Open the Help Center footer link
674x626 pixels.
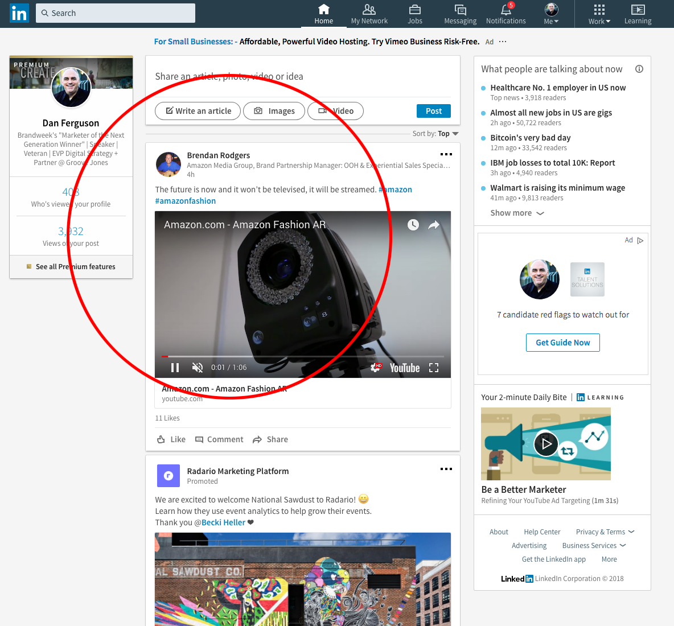pyautogui.click(x=541, y=532)
